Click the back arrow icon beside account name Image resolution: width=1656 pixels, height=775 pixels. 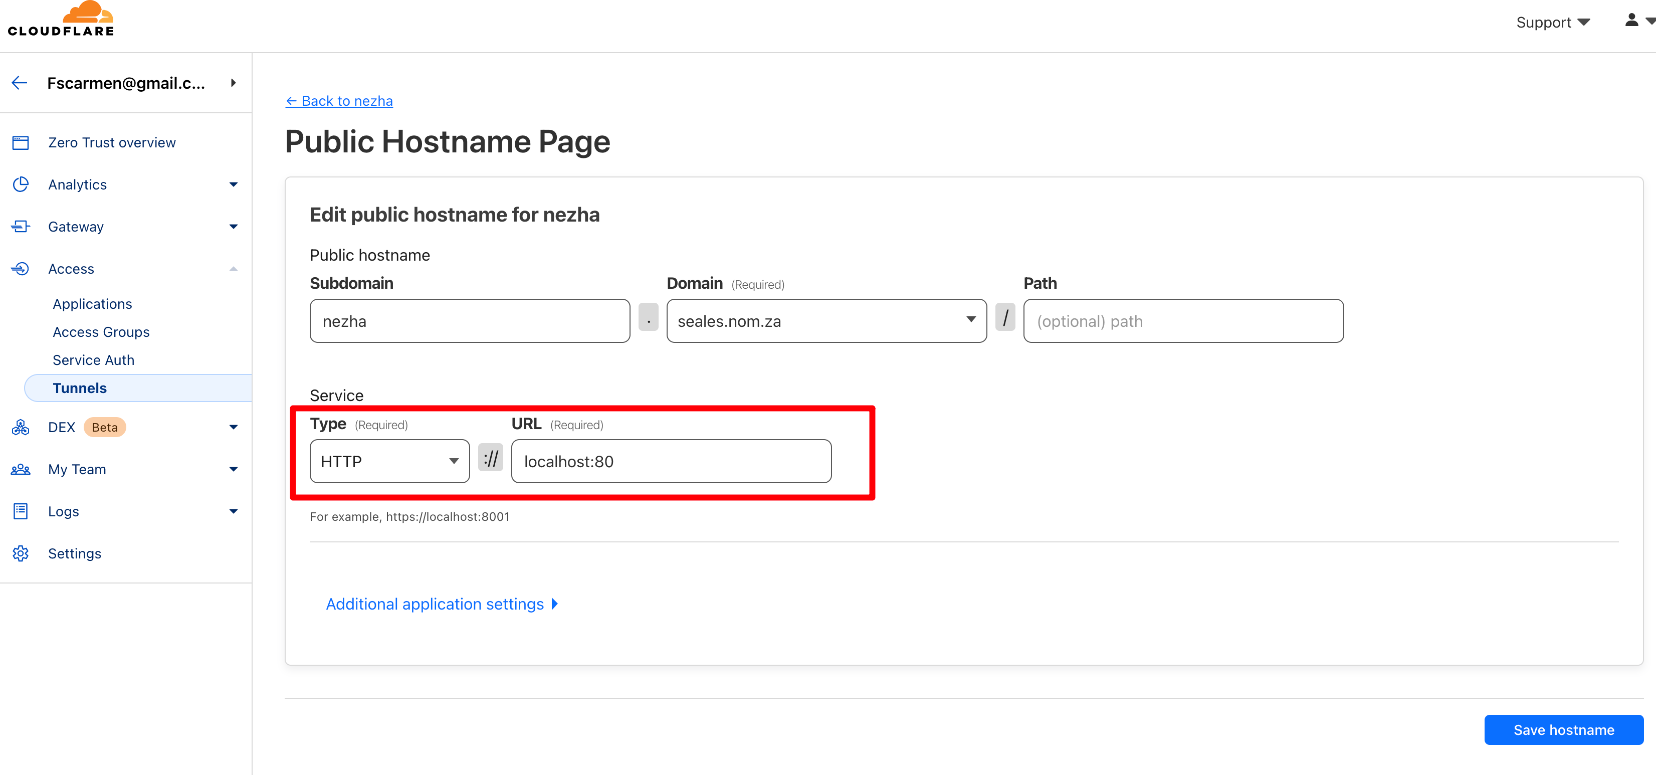(x=20, y=83)
